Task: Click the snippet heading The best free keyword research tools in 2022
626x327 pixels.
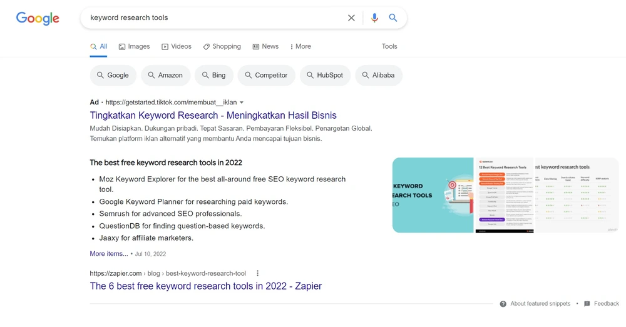Action: pyautogui.click(x=166, y=163)
